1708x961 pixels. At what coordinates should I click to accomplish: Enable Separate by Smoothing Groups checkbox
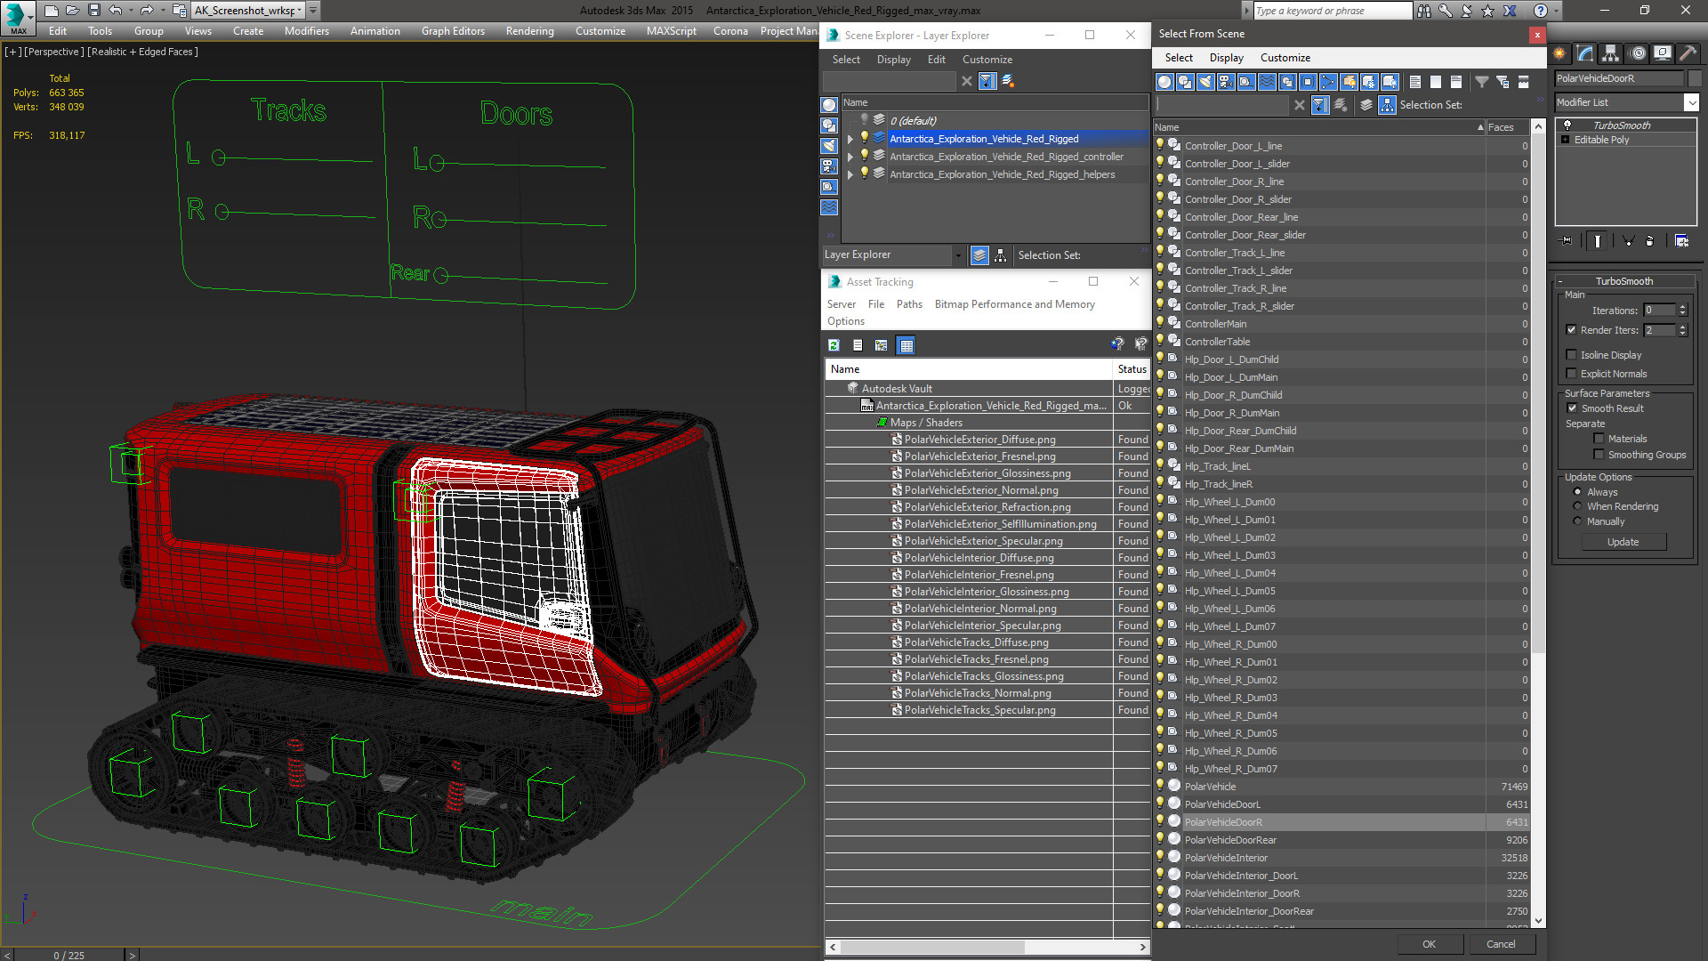(1599, 455)
